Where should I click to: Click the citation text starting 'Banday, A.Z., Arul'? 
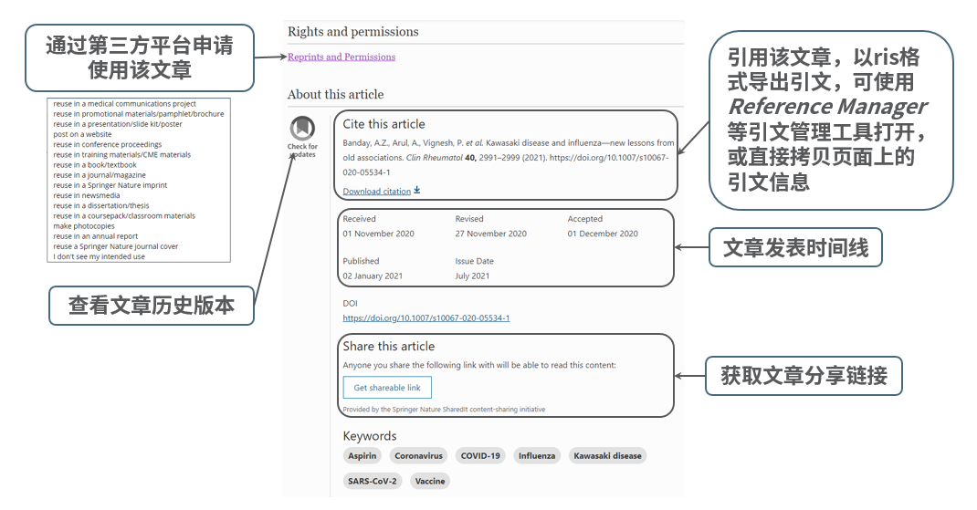(508, 158)
